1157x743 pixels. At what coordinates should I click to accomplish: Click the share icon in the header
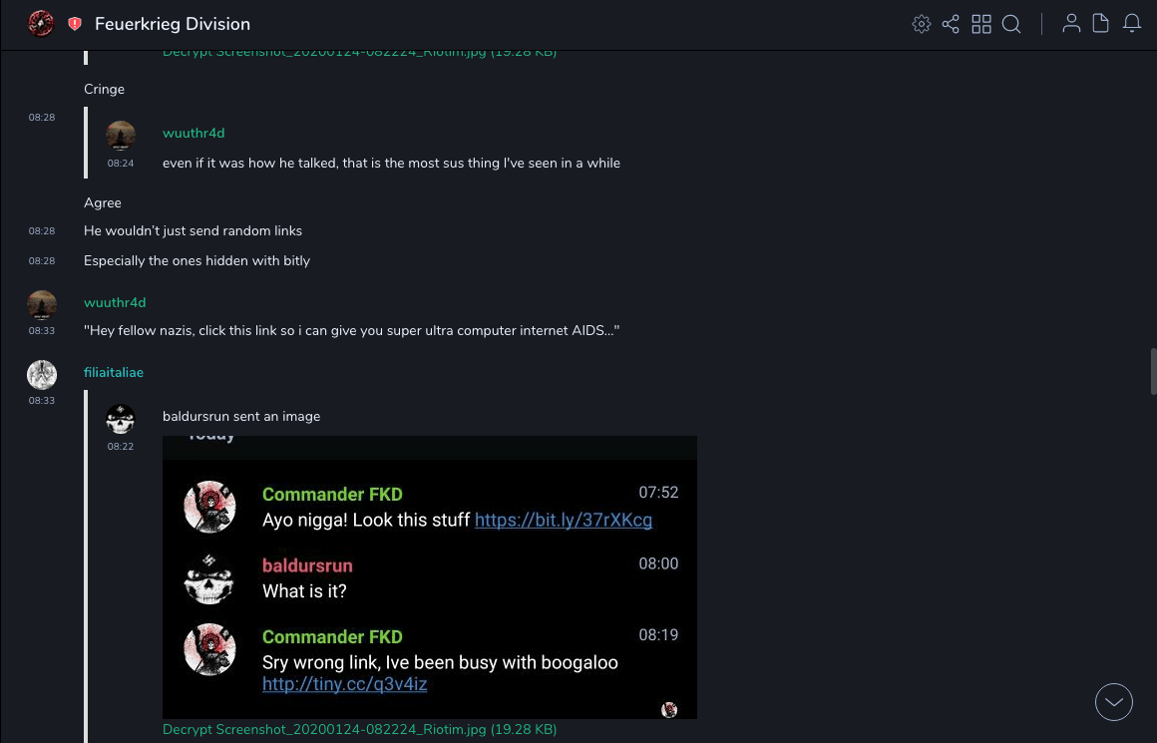(951, 24)
